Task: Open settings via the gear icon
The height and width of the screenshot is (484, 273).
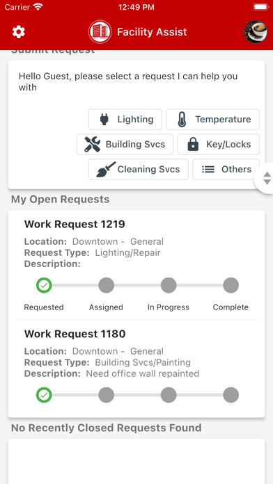Action: coord(19,32)
